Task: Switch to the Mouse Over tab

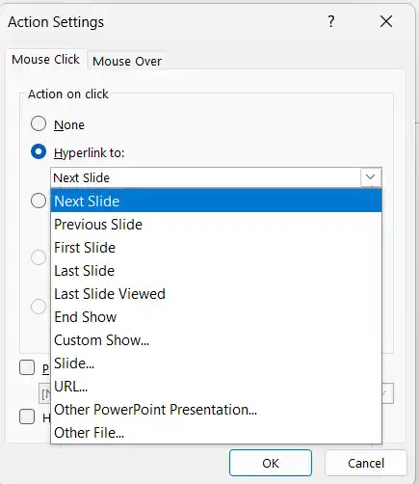Action: tap(127, 61)
